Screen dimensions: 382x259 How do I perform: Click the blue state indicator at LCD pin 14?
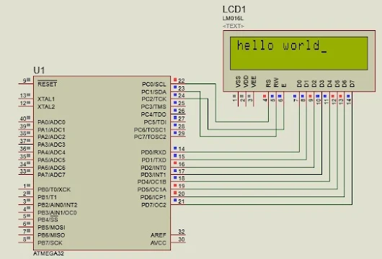coord(348,96)
